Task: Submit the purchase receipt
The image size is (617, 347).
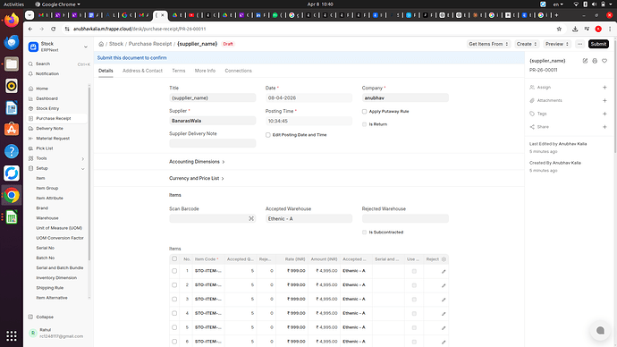Action: 598,44
